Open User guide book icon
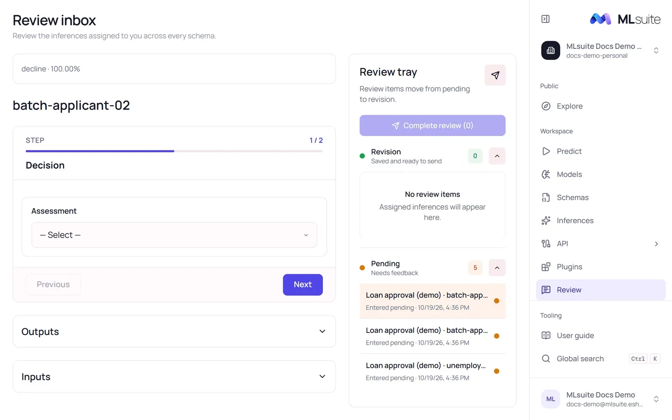 tap(546, 336)
